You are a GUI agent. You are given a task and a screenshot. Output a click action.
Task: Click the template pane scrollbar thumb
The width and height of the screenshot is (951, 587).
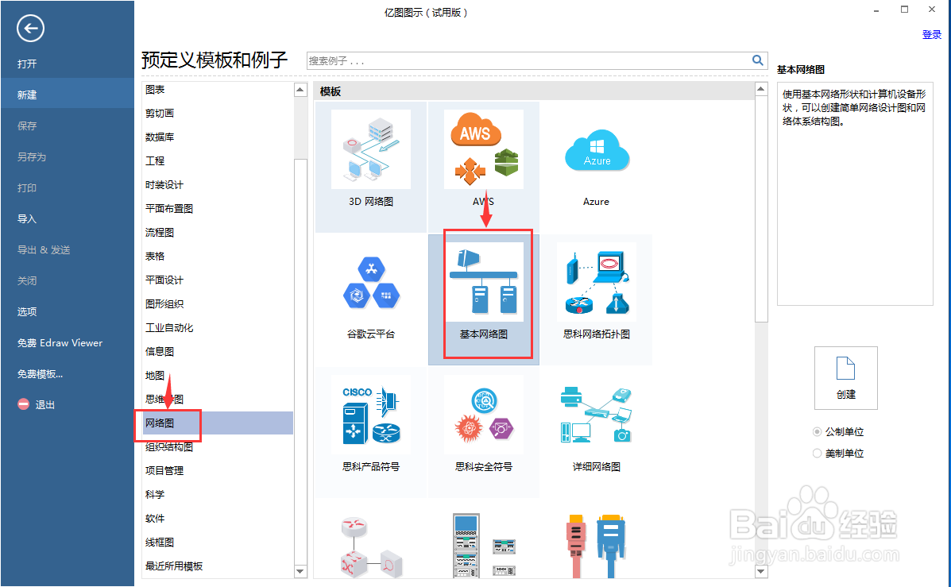(761, 209)
